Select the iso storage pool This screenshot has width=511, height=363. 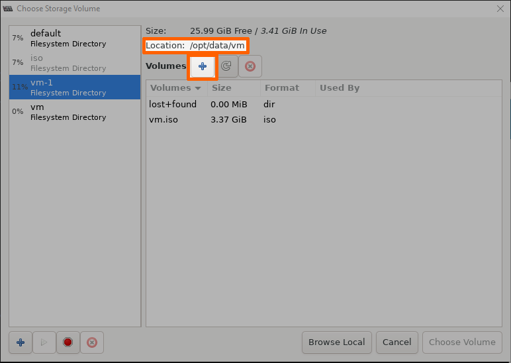click(75, 63)
